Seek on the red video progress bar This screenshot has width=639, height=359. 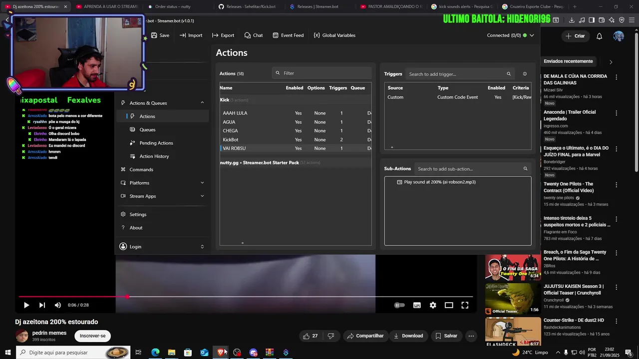246,297
